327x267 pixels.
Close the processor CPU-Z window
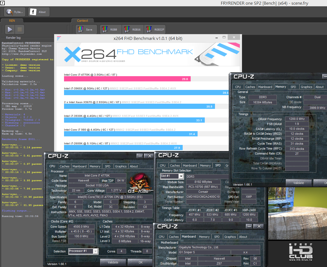tap(150, 156)
